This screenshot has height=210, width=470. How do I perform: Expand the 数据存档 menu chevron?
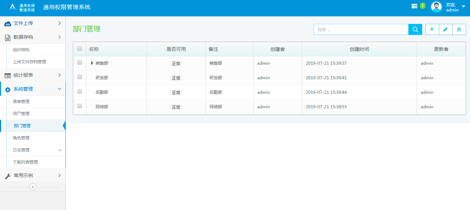pos(60,37)
